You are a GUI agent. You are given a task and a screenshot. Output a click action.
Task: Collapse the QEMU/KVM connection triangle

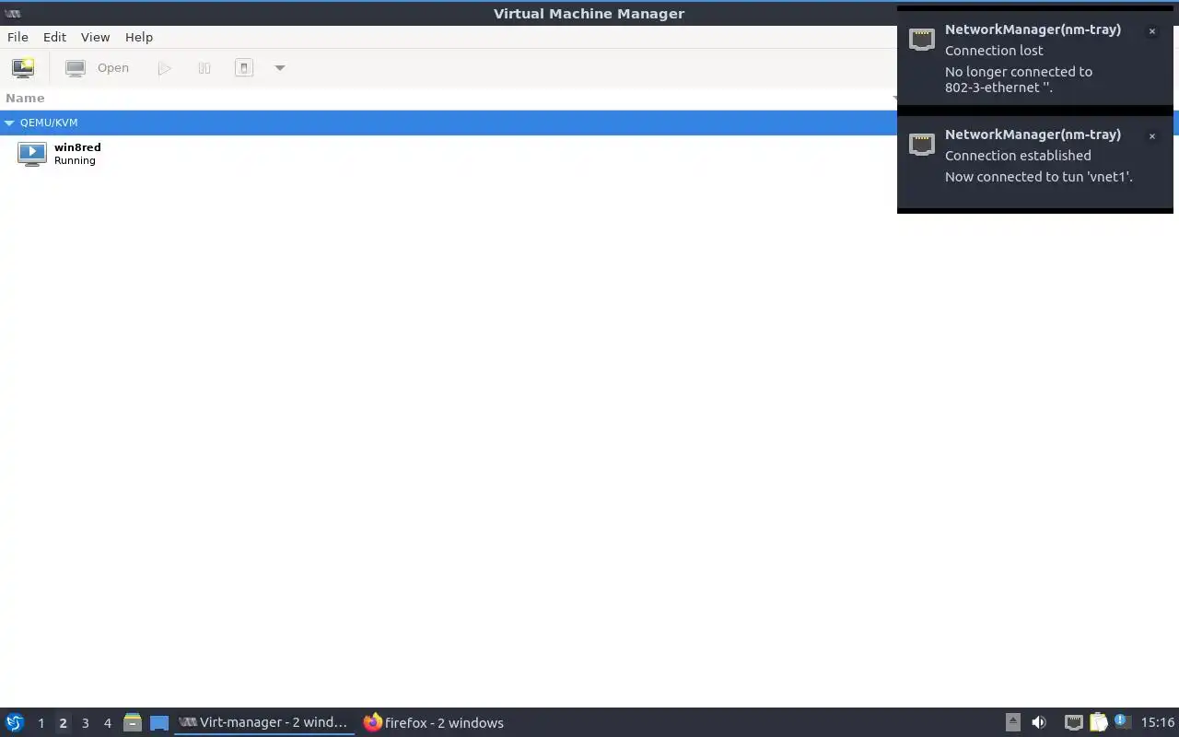click(x=9, y=123)
